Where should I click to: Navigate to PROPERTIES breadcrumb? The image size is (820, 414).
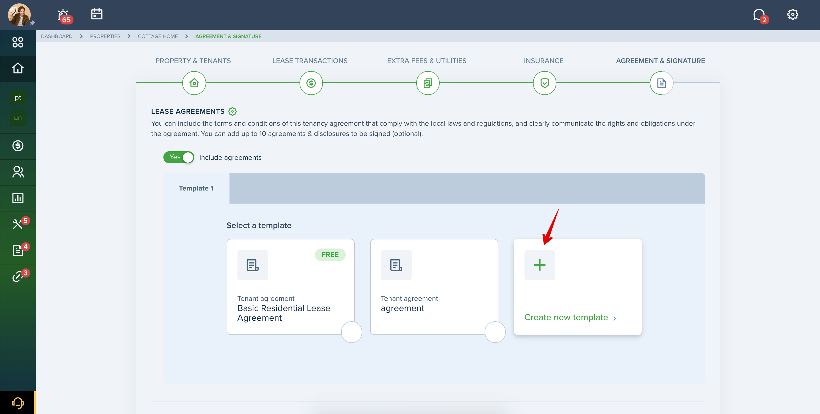pos(105,36)
